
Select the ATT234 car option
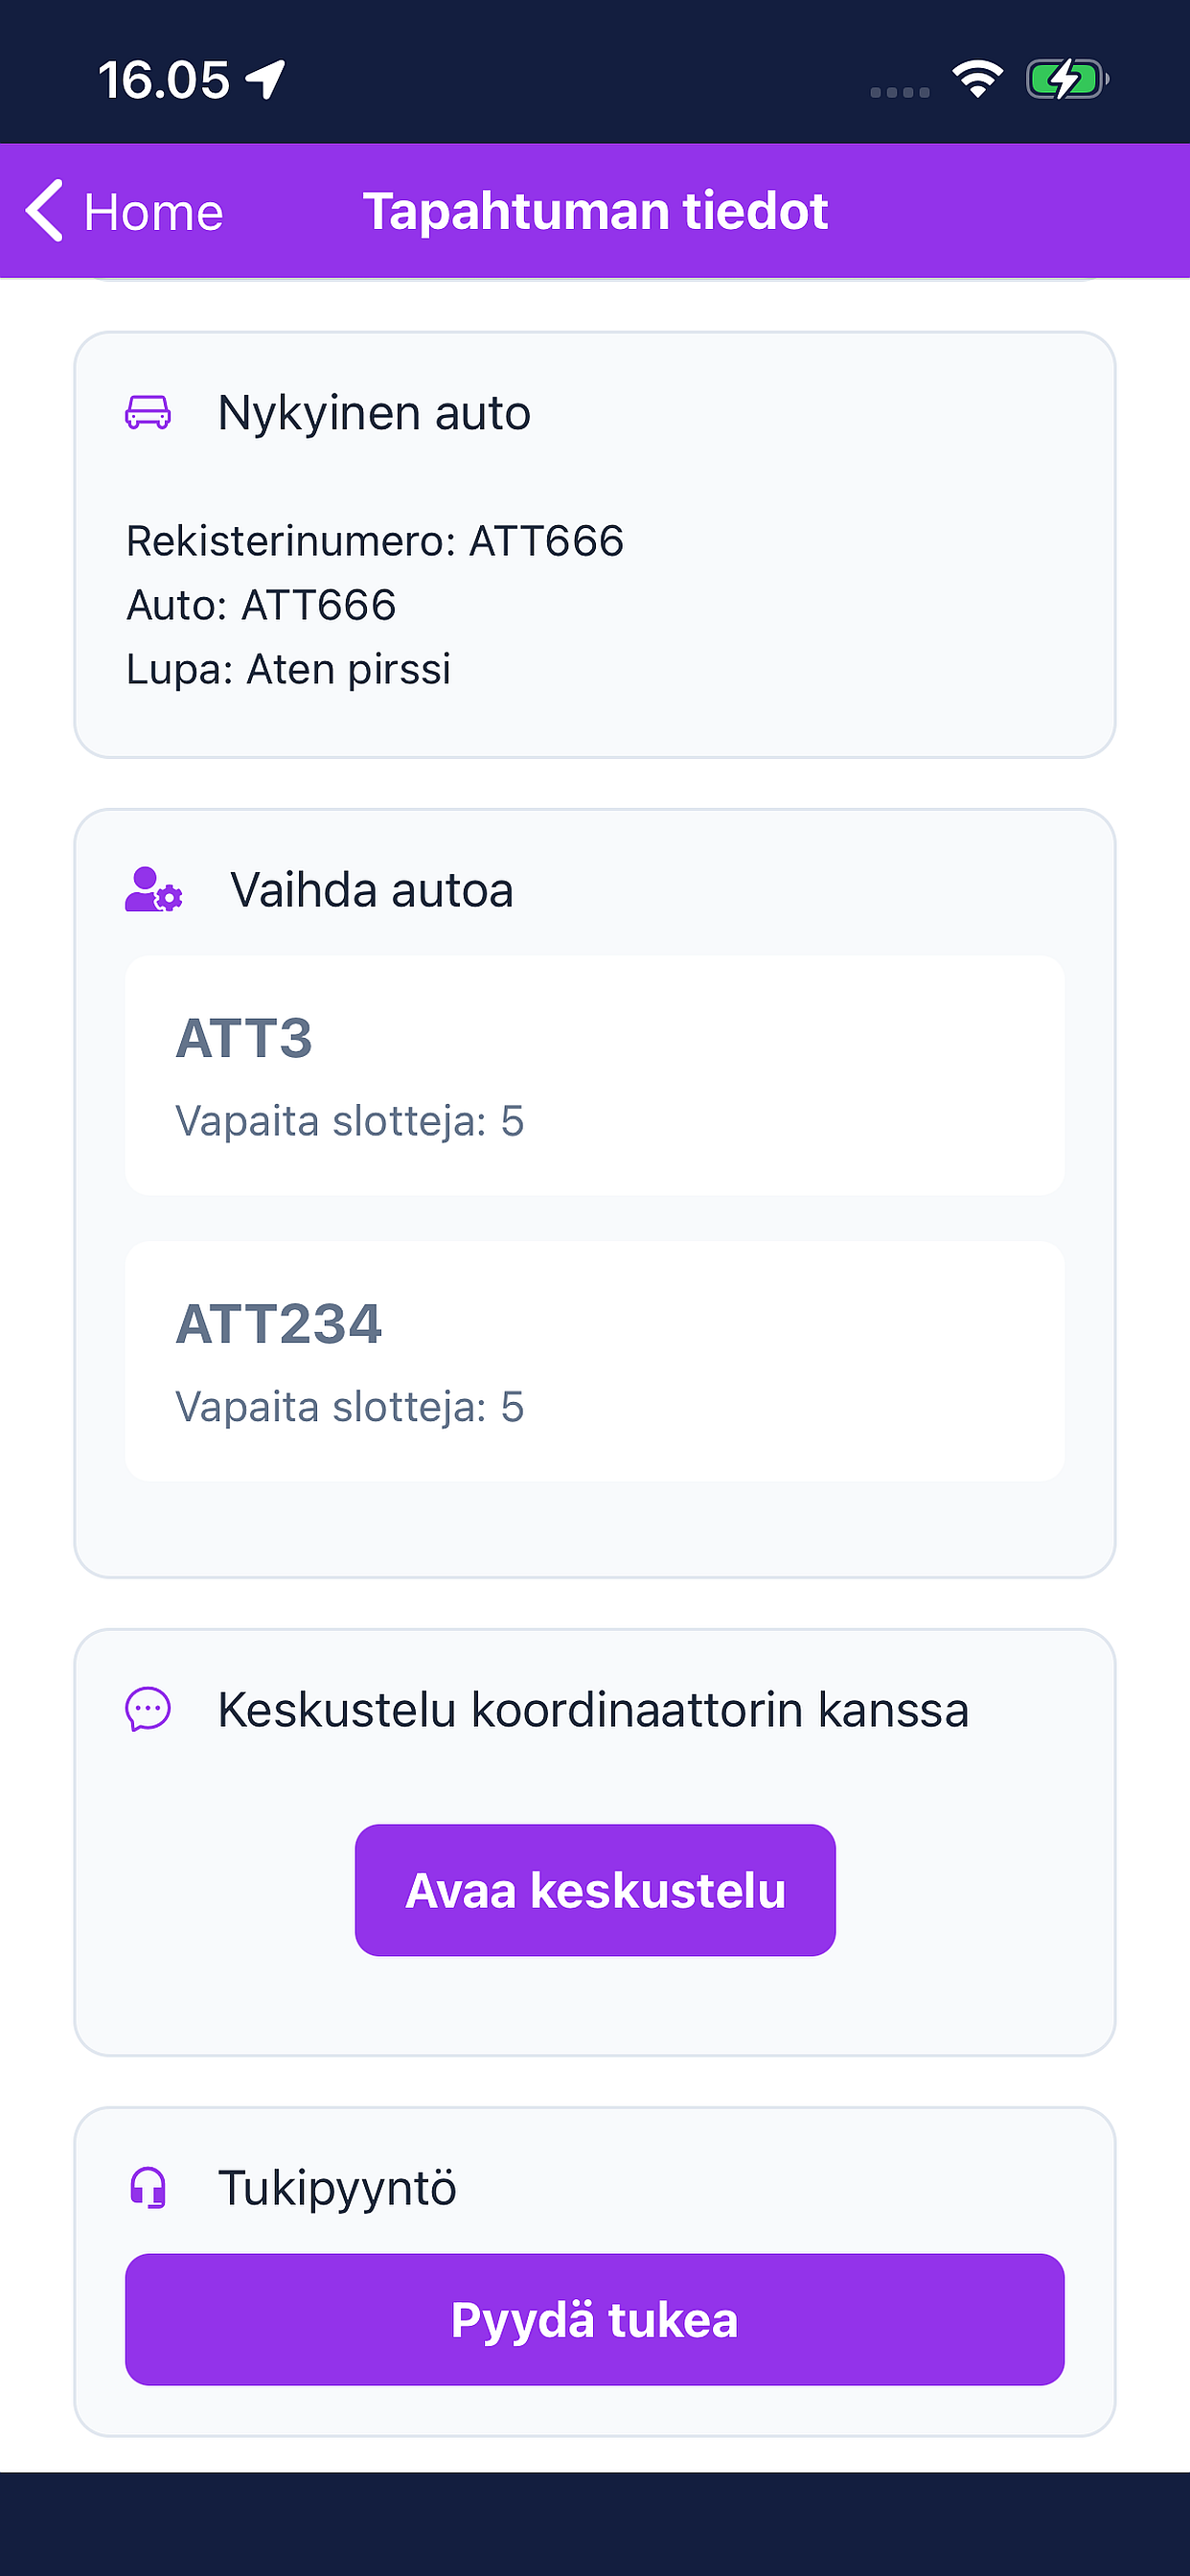coord(595,1361)
